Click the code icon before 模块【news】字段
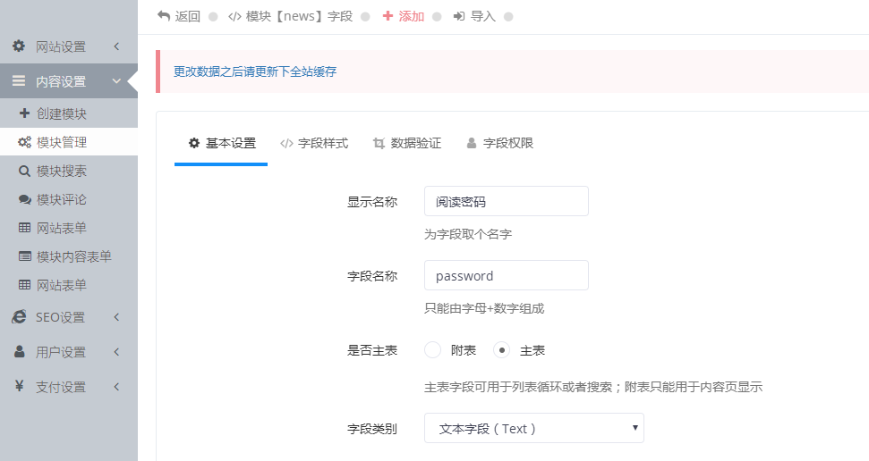The height and width of the screenshot is (461, 869). tap(234, 17)
